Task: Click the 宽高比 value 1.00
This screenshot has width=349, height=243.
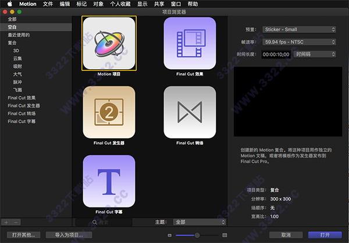Action: (275, 216)
